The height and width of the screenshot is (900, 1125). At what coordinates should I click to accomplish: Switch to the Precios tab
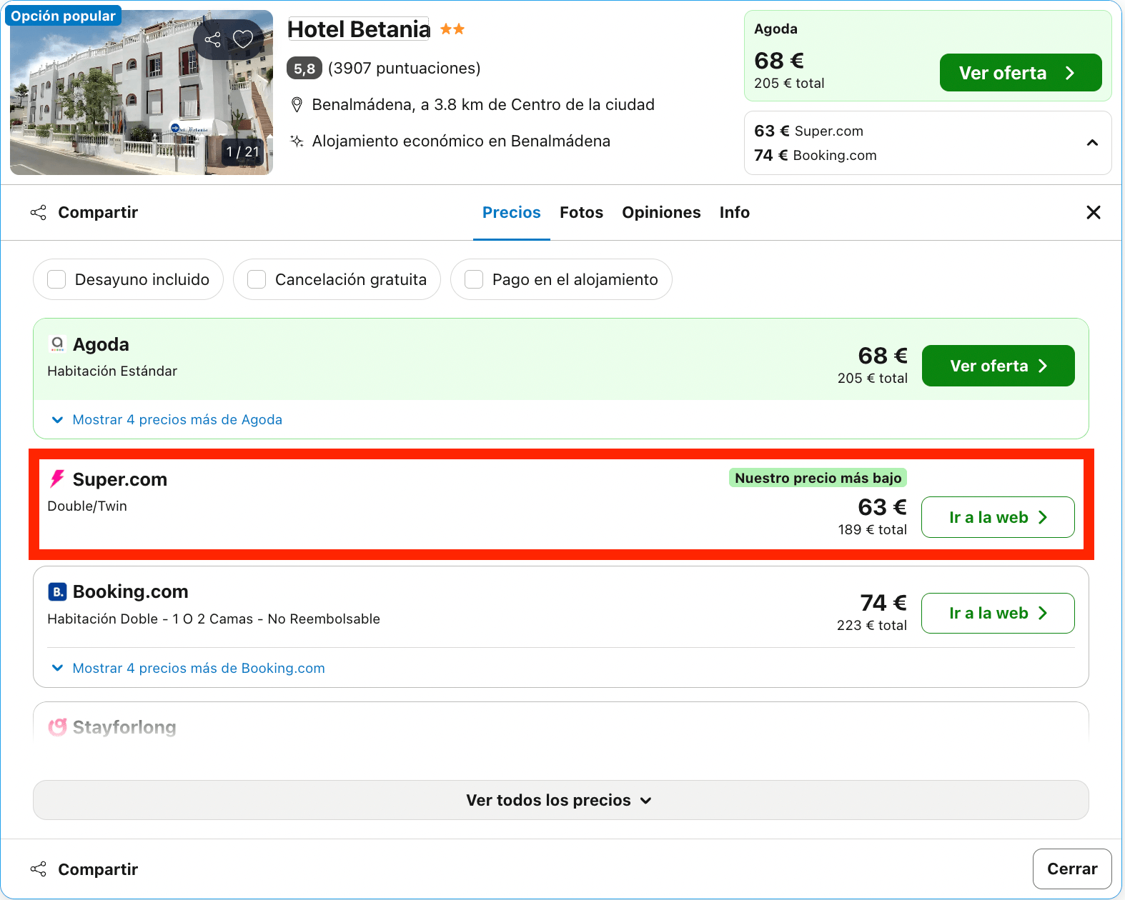(x=511, y=212)
